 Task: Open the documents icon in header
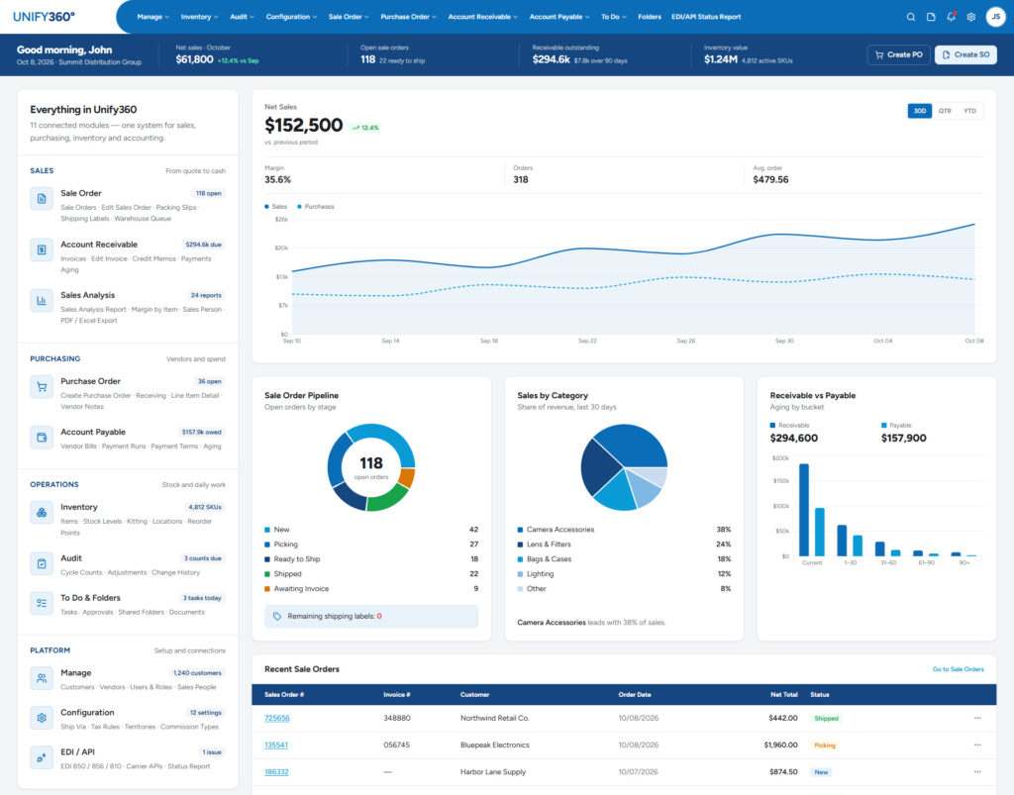pyautogui.click(x=931, y=17)
